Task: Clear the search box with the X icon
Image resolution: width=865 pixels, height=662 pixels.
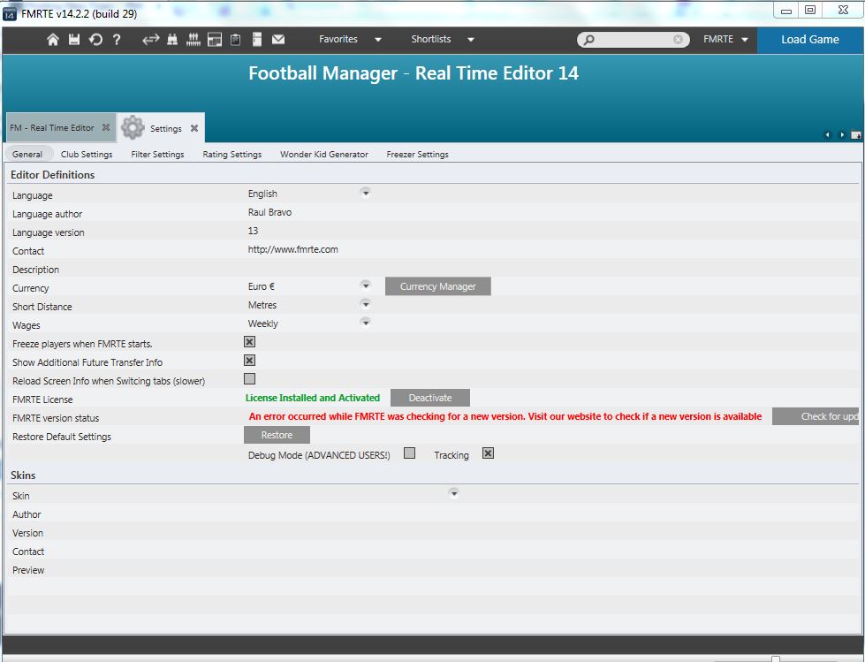Action: click(x=678, y=40)
